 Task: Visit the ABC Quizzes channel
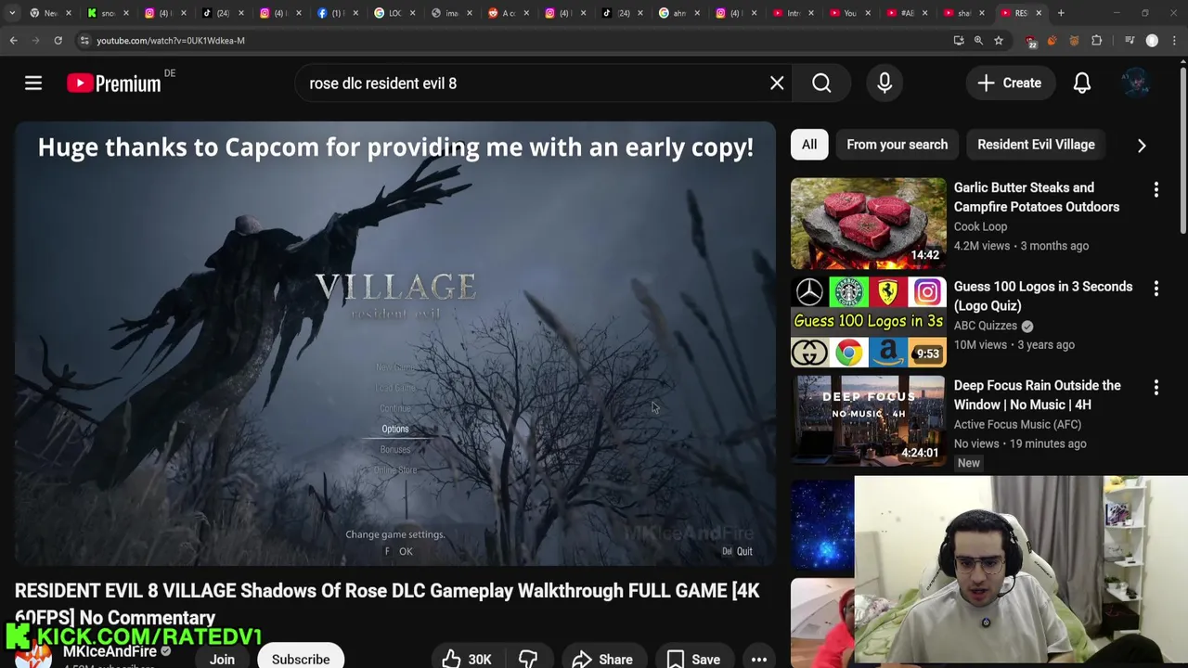[x=986, y=326]
